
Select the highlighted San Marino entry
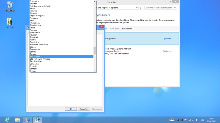click(61, 57)
